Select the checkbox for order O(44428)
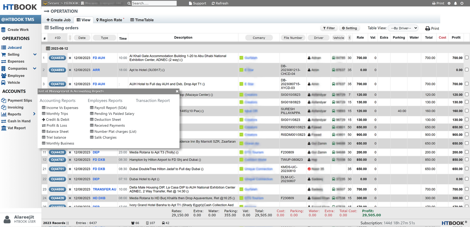This screenshot has width=470, height=227. pos(466,152)
